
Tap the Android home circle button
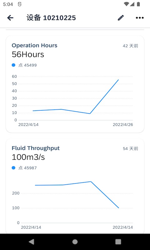pos(75,242)
